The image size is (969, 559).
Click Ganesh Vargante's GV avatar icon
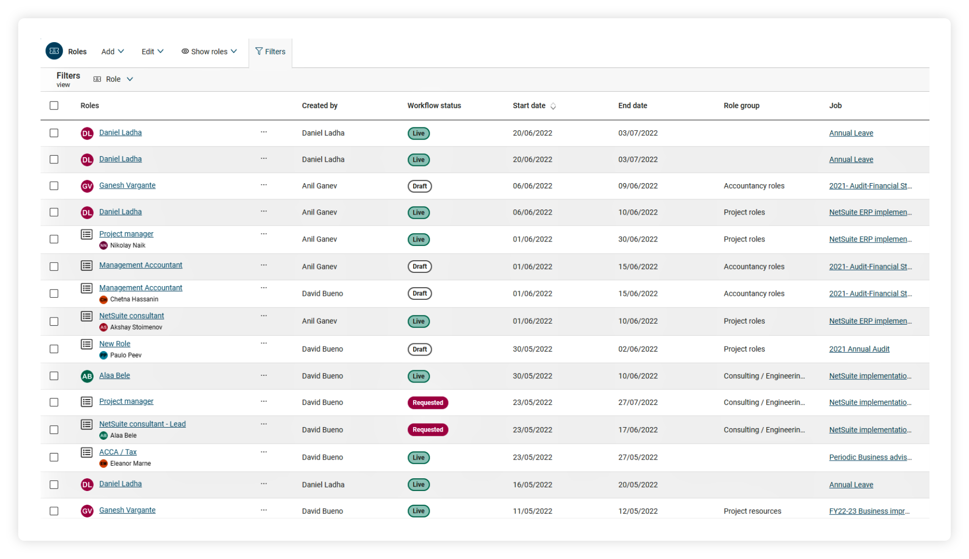click(x=87, y=186)
